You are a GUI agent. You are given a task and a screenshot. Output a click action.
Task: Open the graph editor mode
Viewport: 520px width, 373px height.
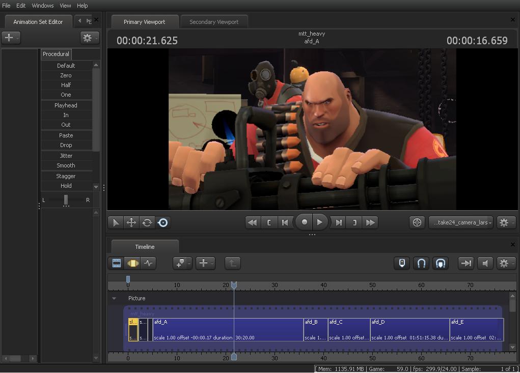point(148,263)
